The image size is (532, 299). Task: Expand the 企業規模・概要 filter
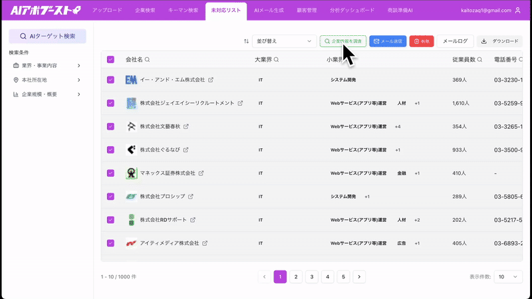pyautogui.click(x=47, y=94)
